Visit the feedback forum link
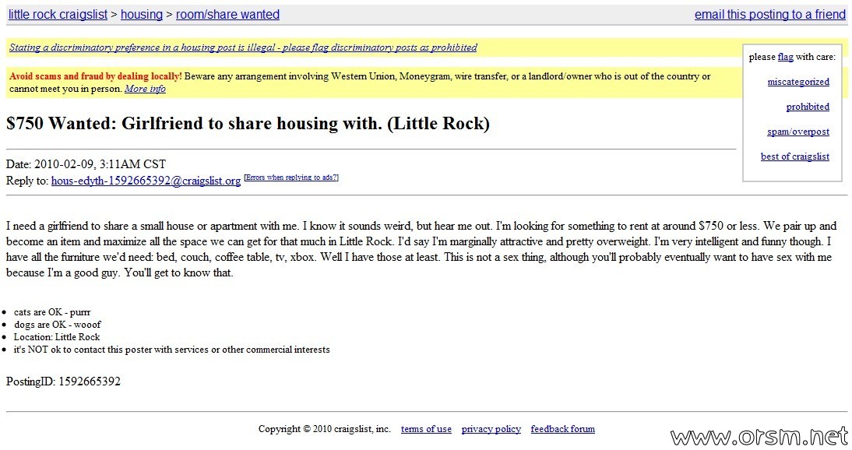This screenshot has width=852, height=450. coord(562,429)
